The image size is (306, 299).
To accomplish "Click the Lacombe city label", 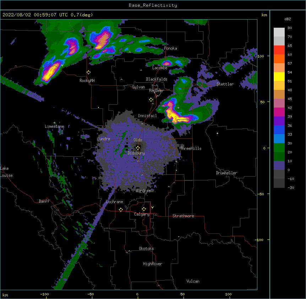I will click(x=160, y=68).
